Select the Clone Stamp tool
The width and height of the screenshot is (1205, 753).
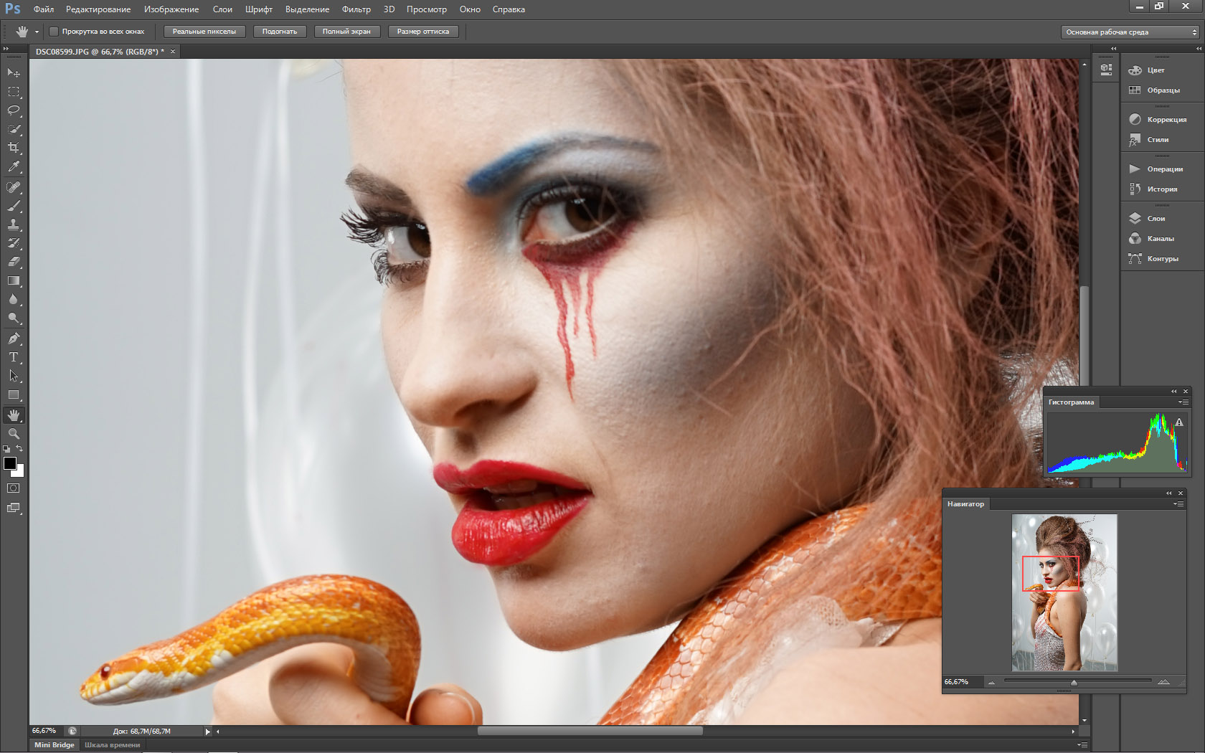(x=14, y=224)
